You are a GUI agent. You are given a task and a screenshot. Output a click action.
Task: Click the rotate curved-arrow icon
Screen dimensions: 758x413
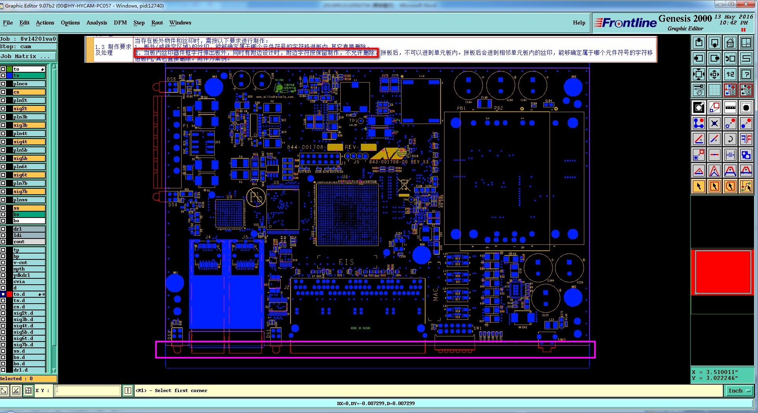coord(730,139)
